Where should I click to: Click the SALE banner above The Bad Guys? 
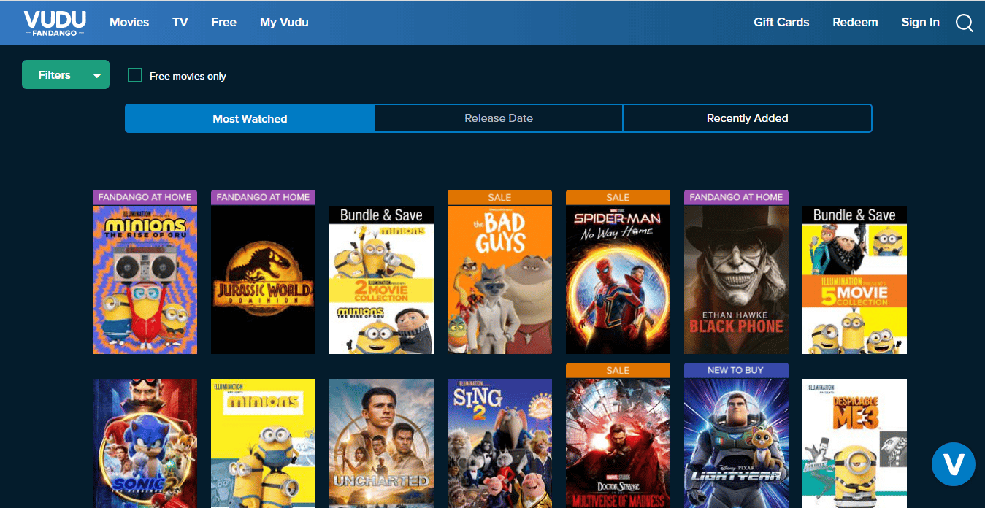pyautogui.click(x=499, y=197)
